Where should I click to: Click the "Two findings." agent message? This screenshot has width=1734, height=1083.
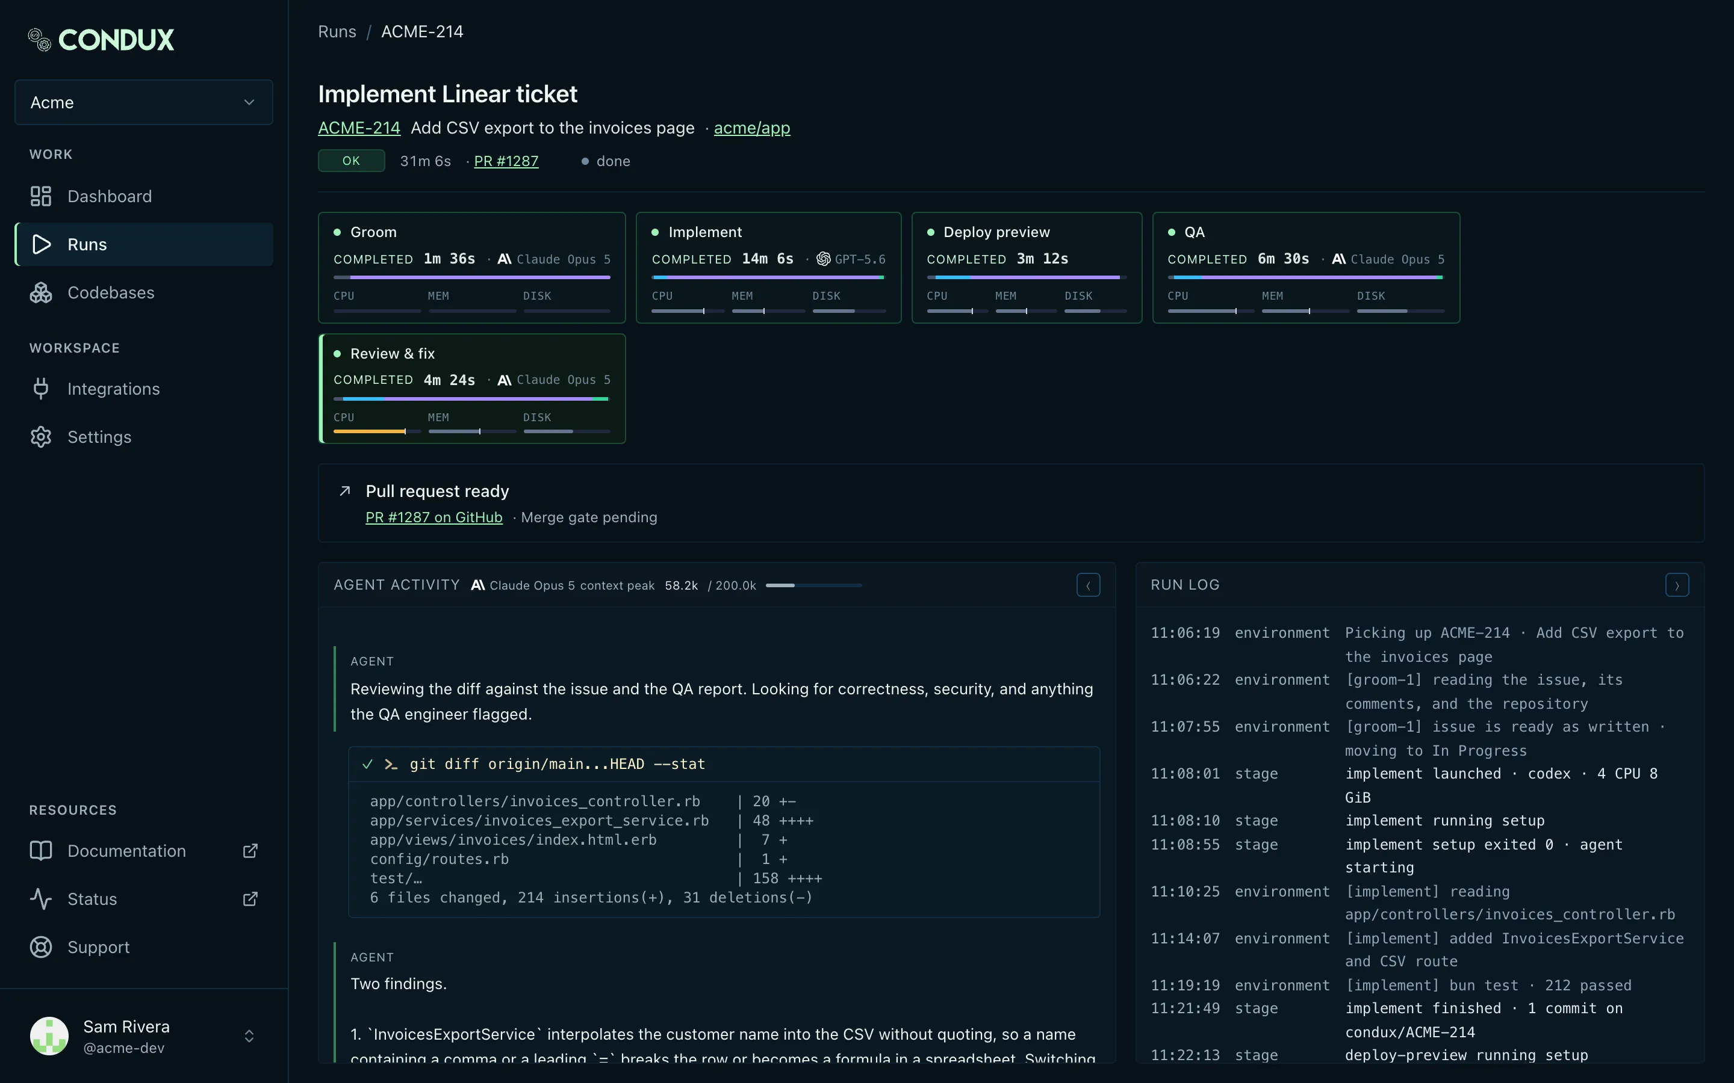[x=399, y=984]
